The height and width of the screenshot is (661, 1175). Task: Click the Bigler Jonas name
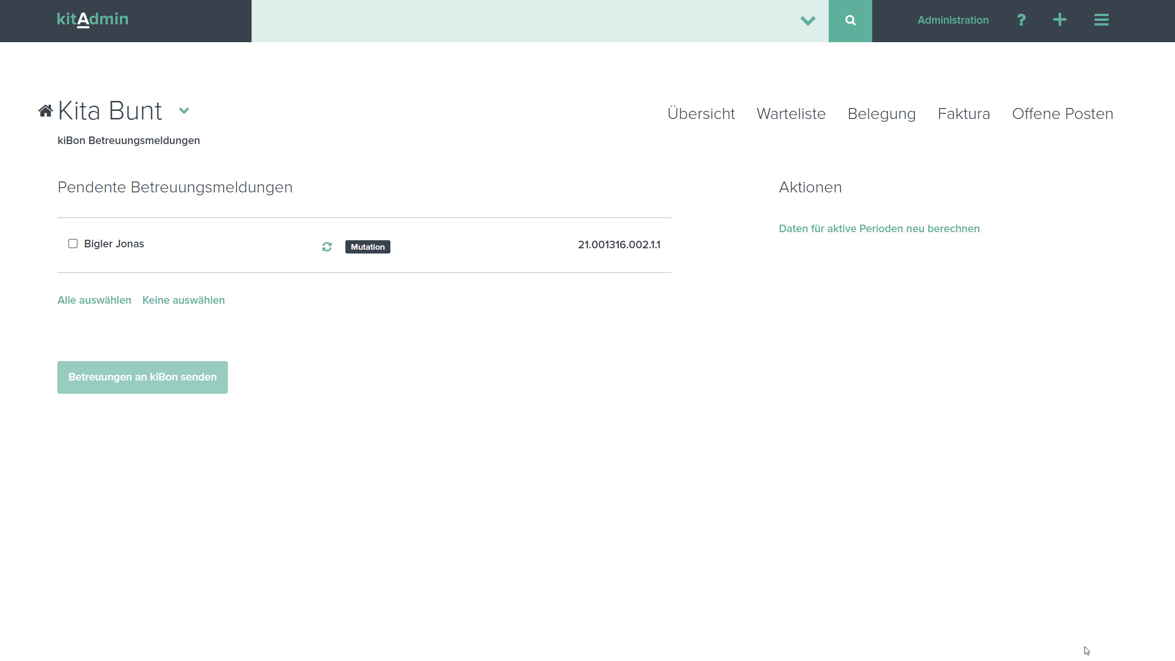click(x=114, y=244)
